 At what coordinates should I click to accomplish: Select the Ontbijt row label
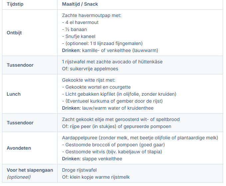tap(14, 33)
